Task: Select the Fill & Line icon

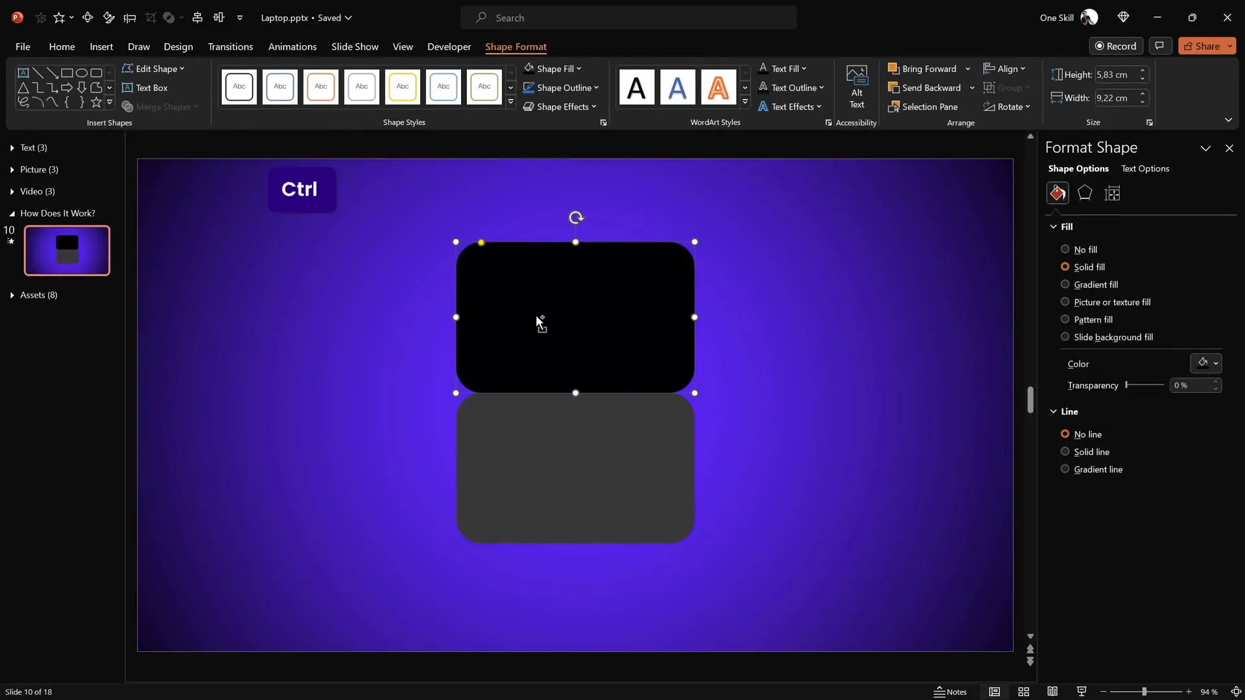Action: [1058, 193]
